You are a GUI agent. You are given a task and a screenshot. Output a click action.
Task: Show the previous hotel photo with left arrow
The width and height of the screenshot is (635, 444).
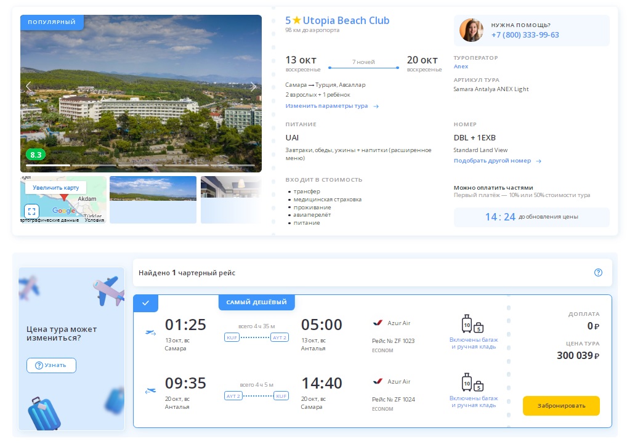[28, 86]
